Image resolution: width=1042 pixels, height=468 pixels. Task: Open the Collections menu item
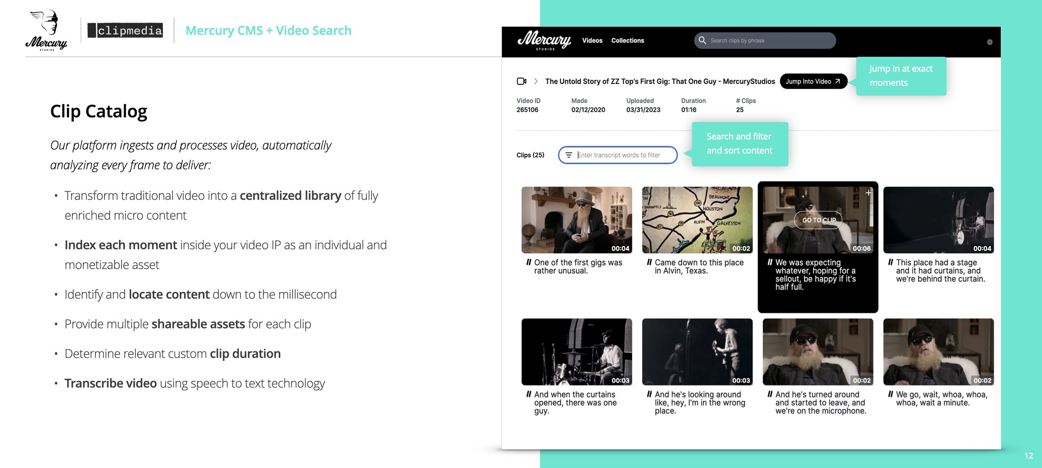627,40
